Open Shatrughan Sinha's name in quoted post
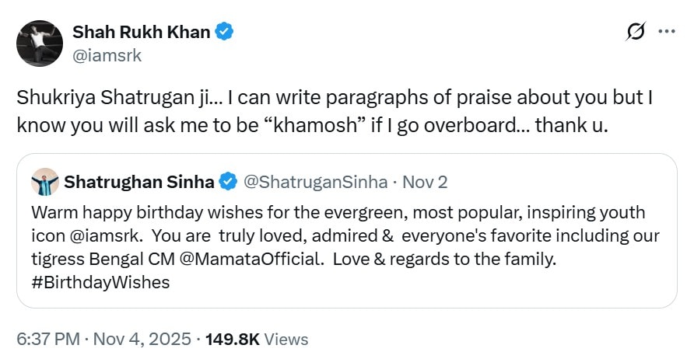This screenshot has height=359, width=694. pyautogui.click(x=138, y=182)
